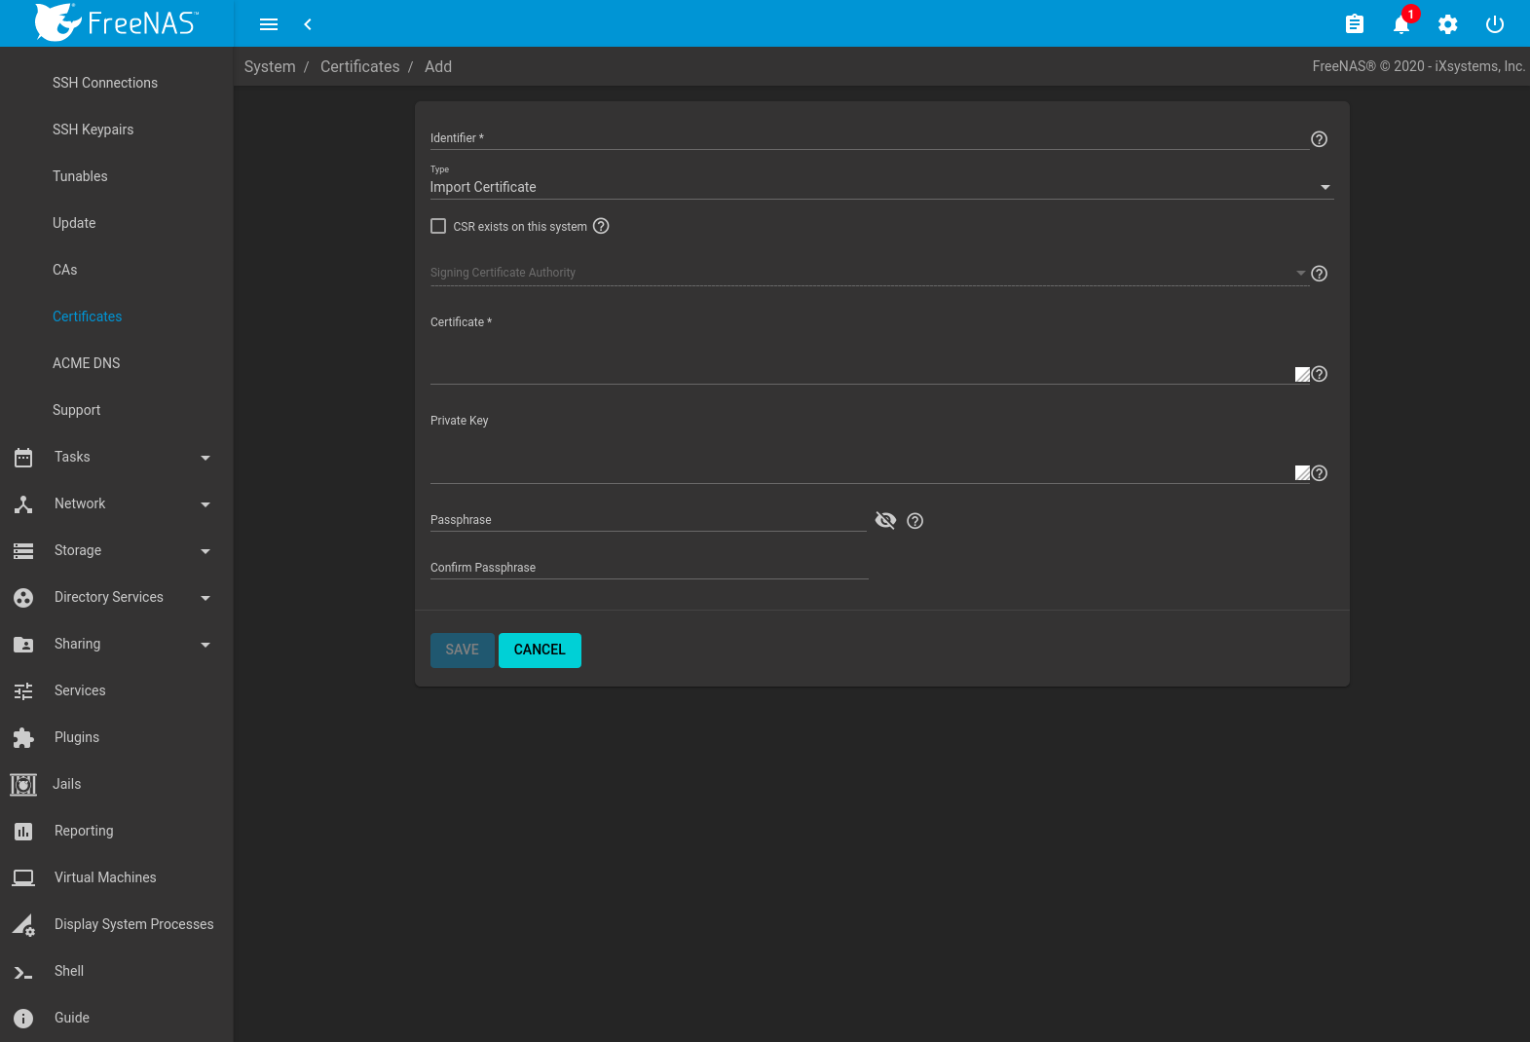The width and height of the screenshot is (1530, 1042).
Task: Open the notifications bell icon
Action: [1400, 24]
